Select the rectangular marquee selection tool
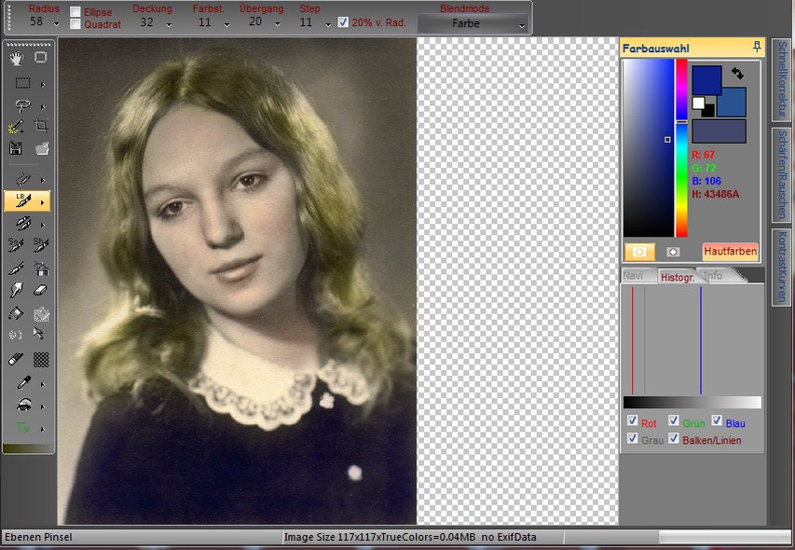 click(x=23, y=83)
